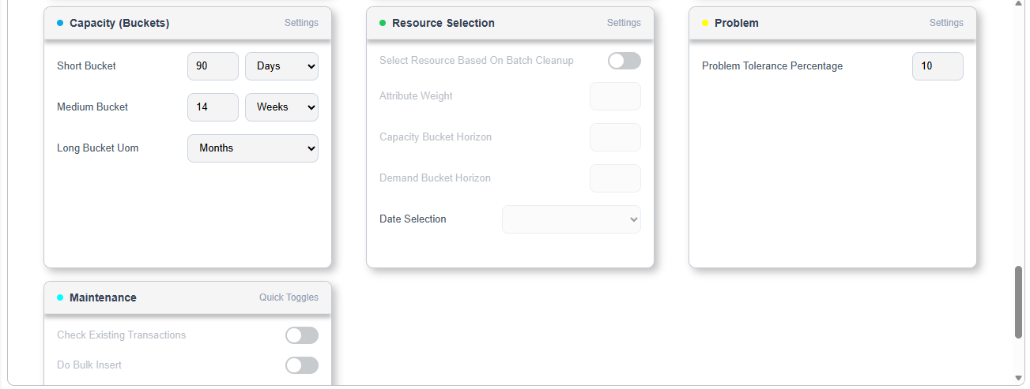Focus the Medium Bucket value field
The image size is (1030, 389).
click(x=213, y=107)
